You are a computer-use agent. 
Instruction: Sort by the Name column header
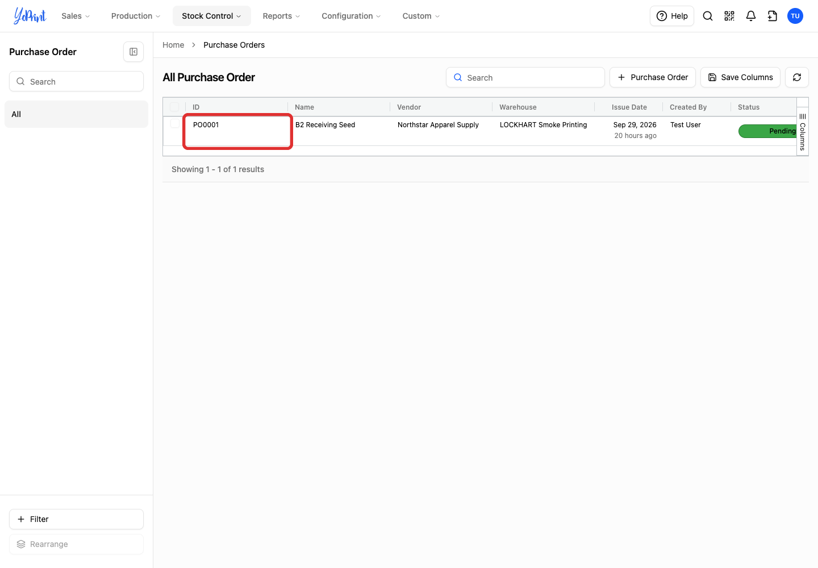pos(304,107)
